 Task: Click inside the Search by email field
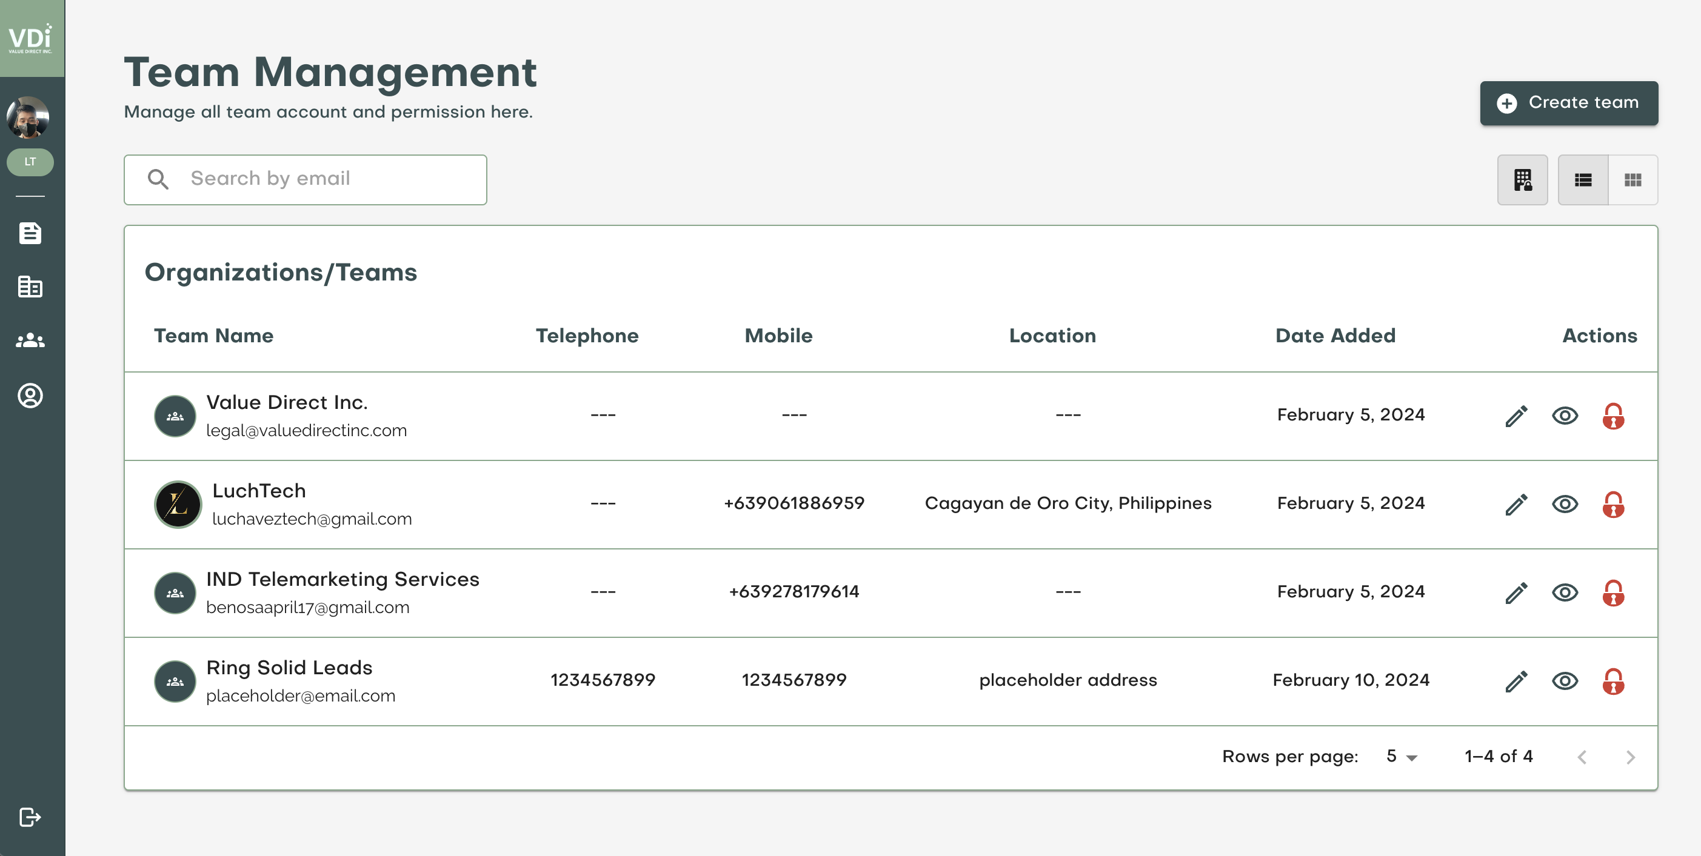(304, 179)
